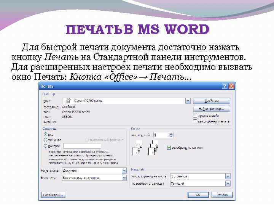
Task: Click the ПЕЧАТЬ В MS WORD heading
Action: [137, 29]
